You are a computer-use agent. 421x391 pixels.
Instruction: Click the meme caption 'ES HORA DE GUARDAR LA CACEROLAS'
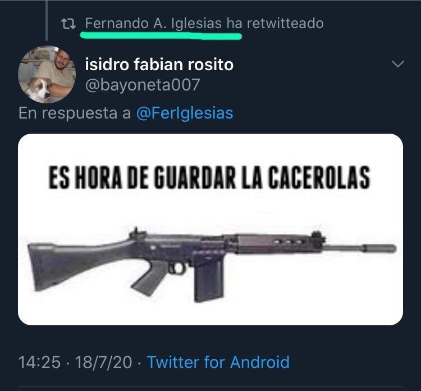(x=209, y=178)
